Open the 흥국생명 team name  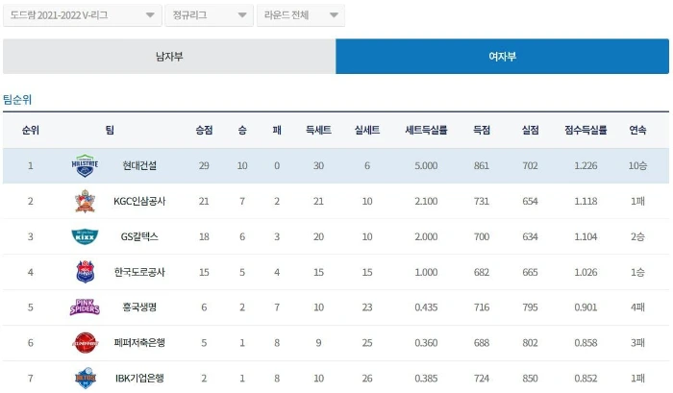(139, 307)
